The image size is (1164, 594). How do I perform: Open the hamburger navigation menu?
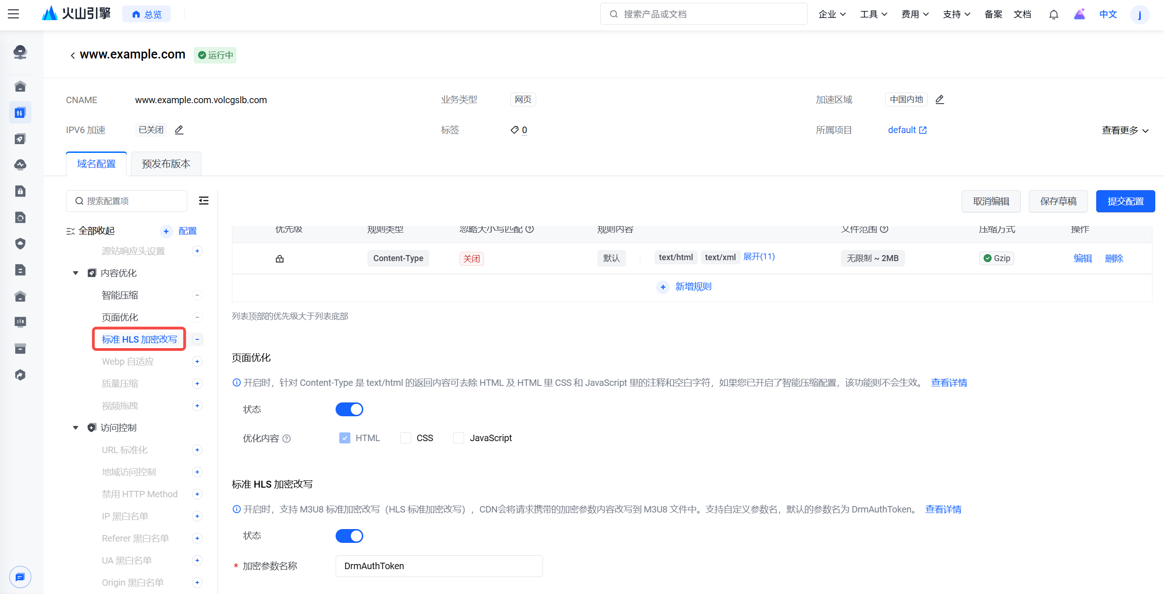13,14
